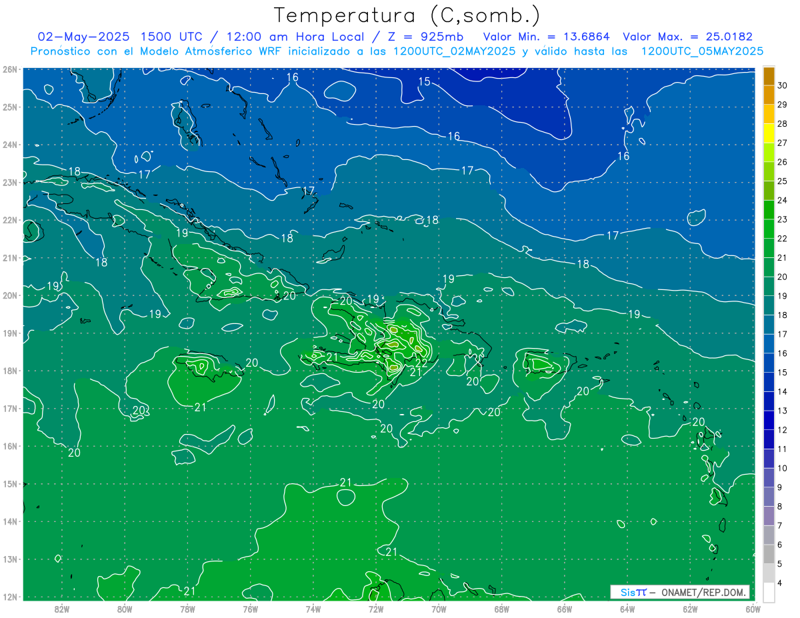This screenshot has width=800, height=618.
Task: Click the '15N' latitude axis label
Action: [x=10, y=483]
